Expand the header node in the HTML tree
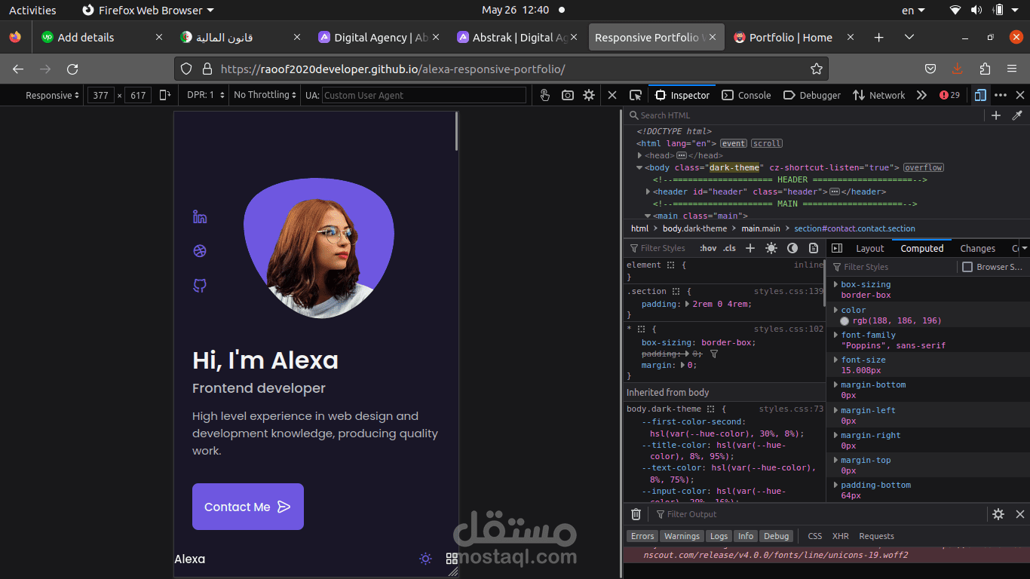The image size is (1030, 579). point(648,191)
